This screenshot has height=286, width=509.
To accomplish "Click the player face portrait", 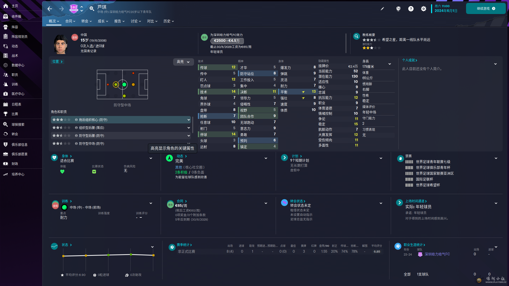I will [61, 44].
